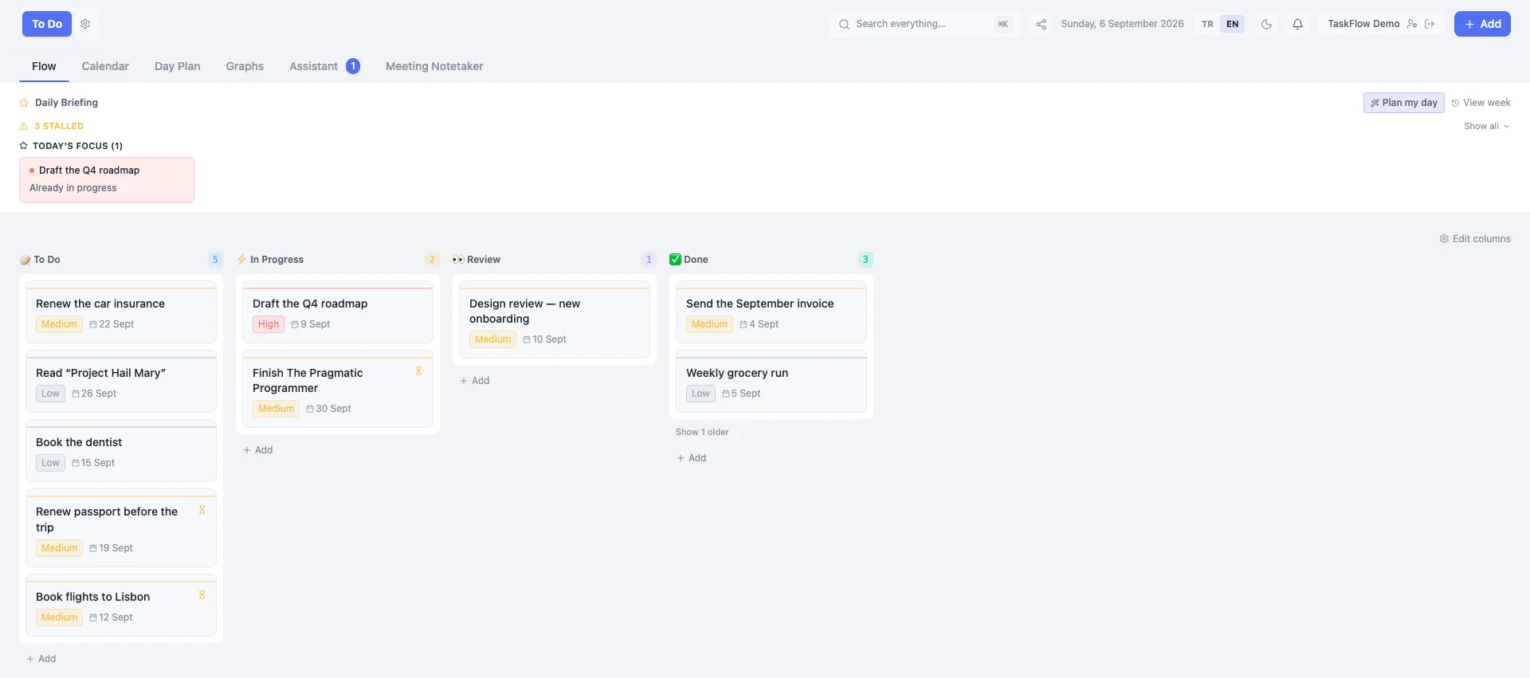Click the Review column count badge
The image size is (1530, 678).
point(649,260)
